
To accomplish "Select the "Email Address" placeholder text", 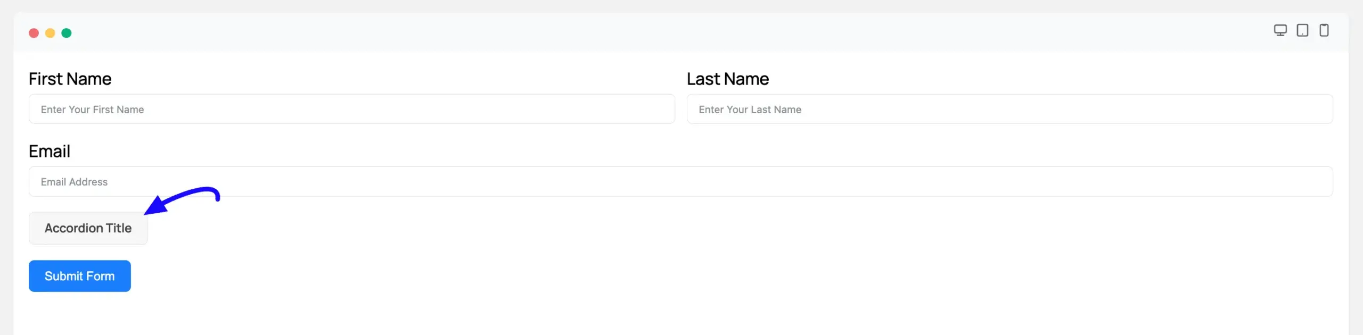I will coord(74,182).
